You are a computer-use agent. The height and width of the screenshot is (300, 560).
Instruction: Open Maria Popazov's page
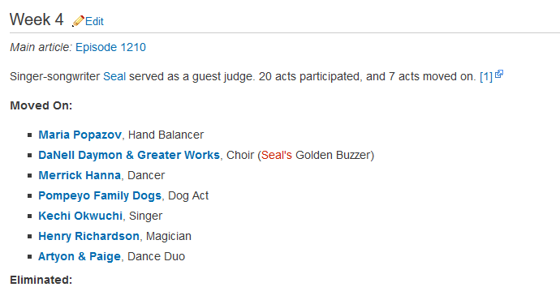(80, 135)
